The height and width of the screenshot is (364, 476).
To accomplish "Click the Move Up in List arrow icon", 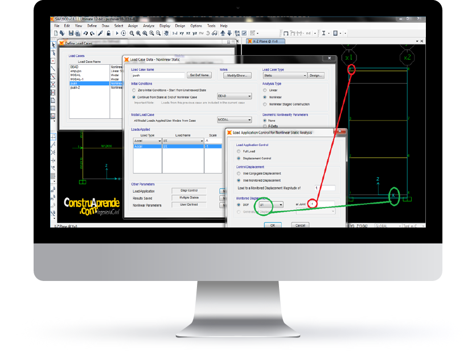I will pos(223,33).
